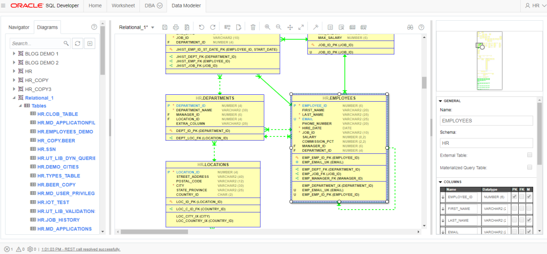Open the hamburger menu
Viewport: 547px width, 254px height.
4,5
